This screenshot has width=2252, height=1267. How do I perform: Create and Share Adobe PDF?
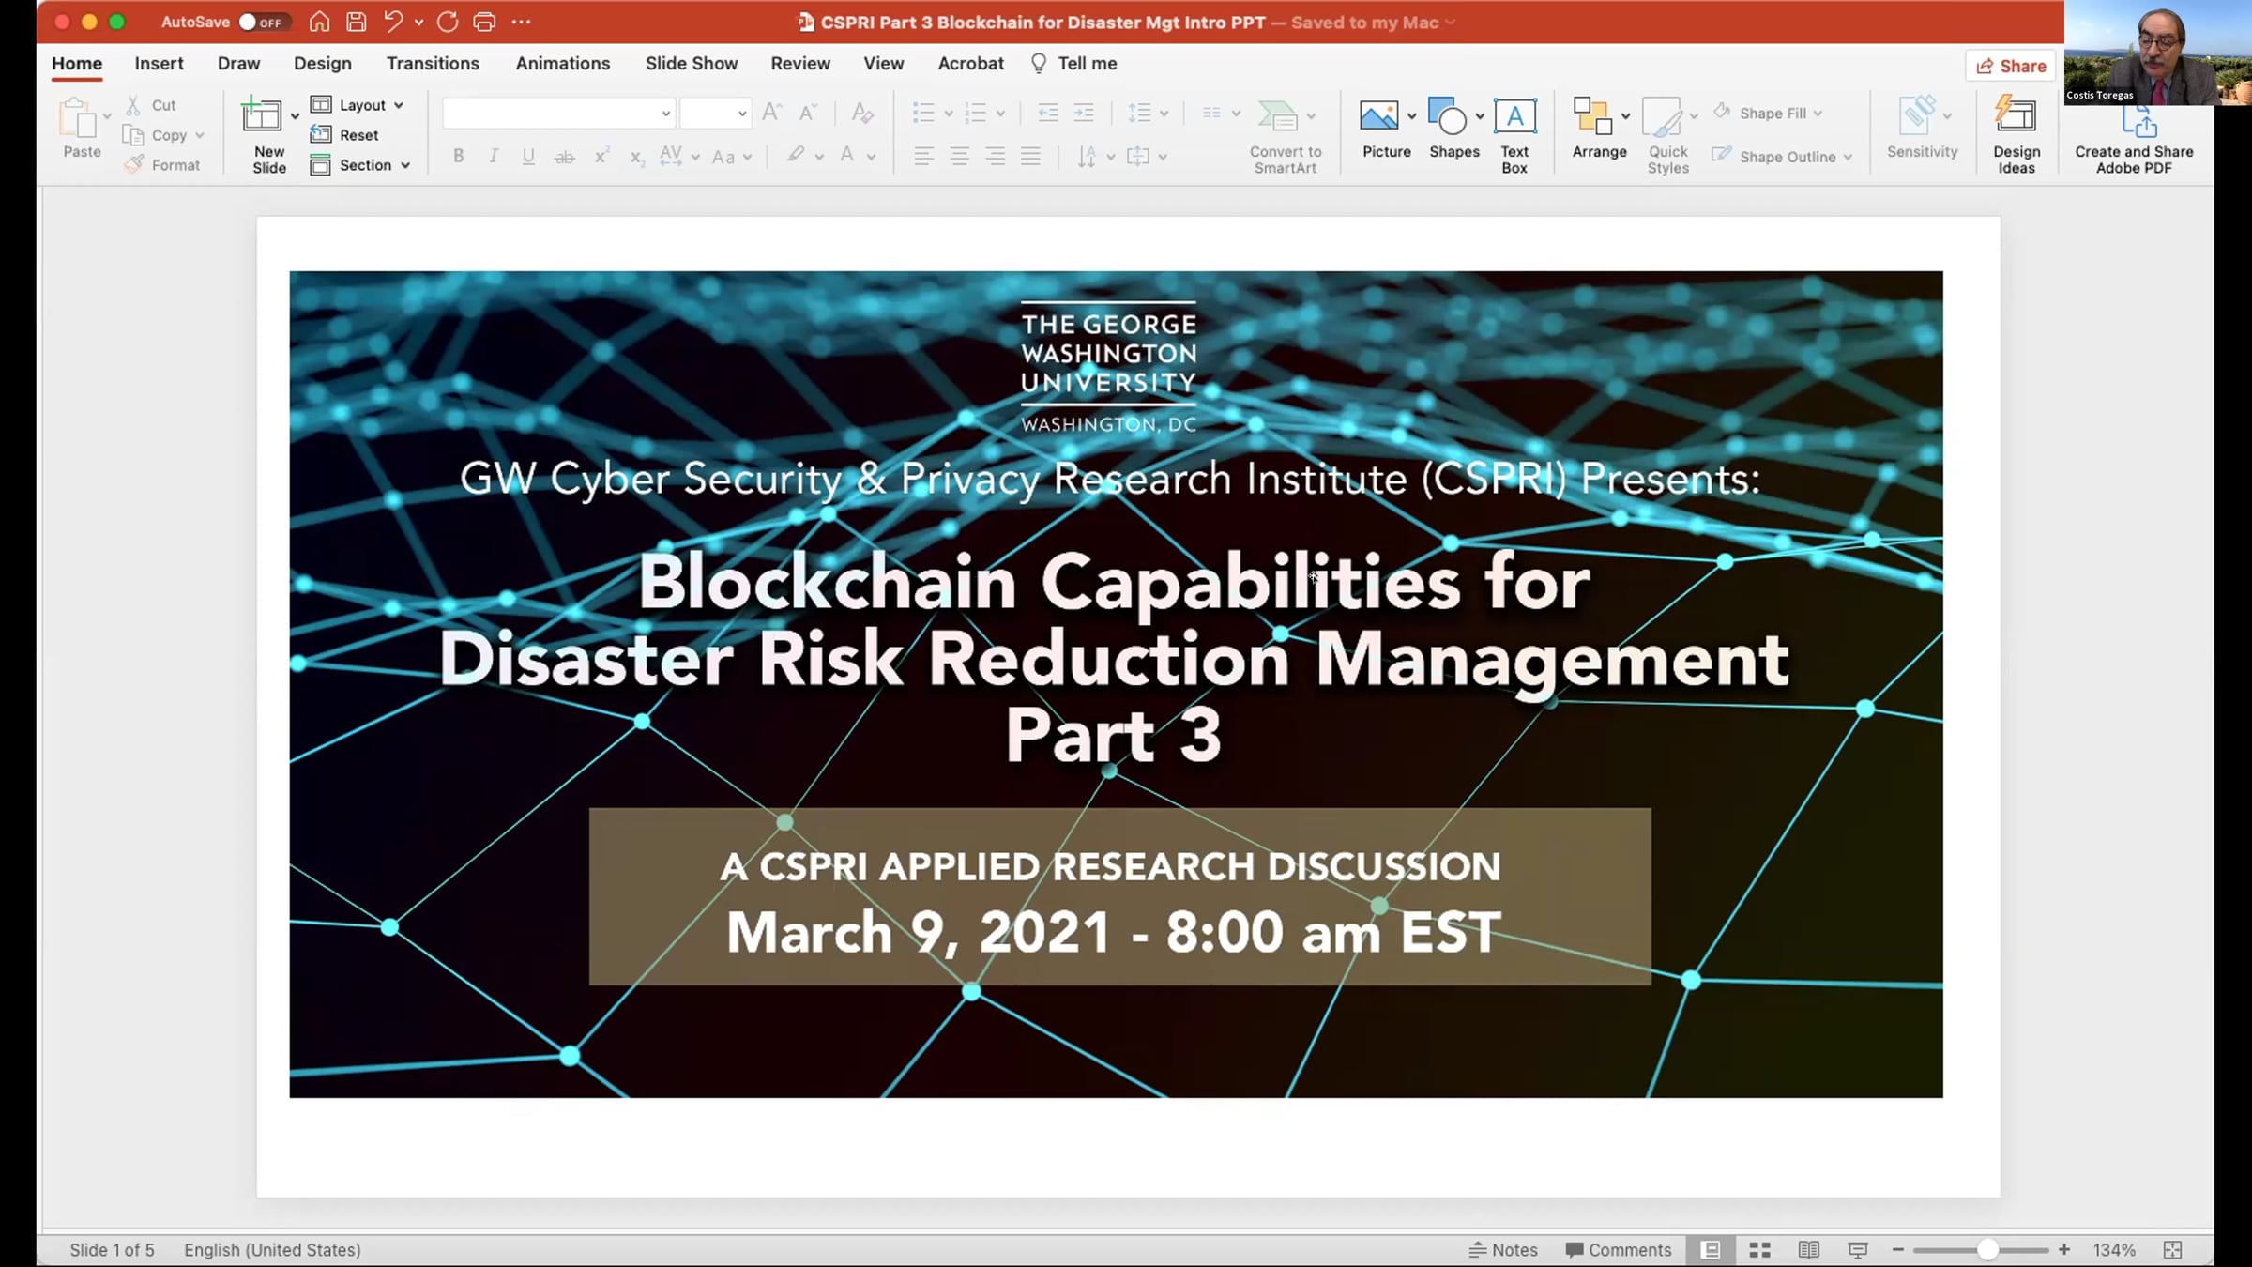(x=2135, y=139)
